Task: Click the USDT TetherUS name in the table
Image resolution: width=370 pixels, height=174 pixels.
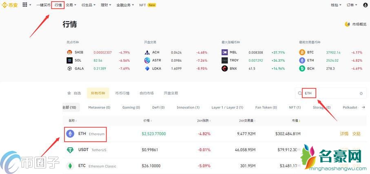Action: pos(92,150)
